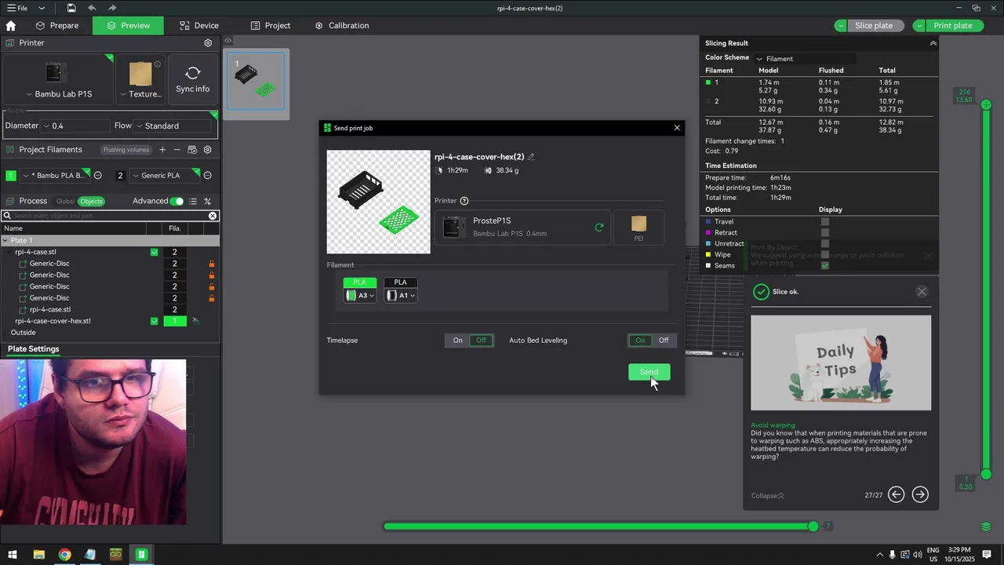Uncheck printable box for rpi-4-case-cover-hex.stl
Image resolution: width=1004 pixels, height=565 pixels.
click(x=155, y=321)
